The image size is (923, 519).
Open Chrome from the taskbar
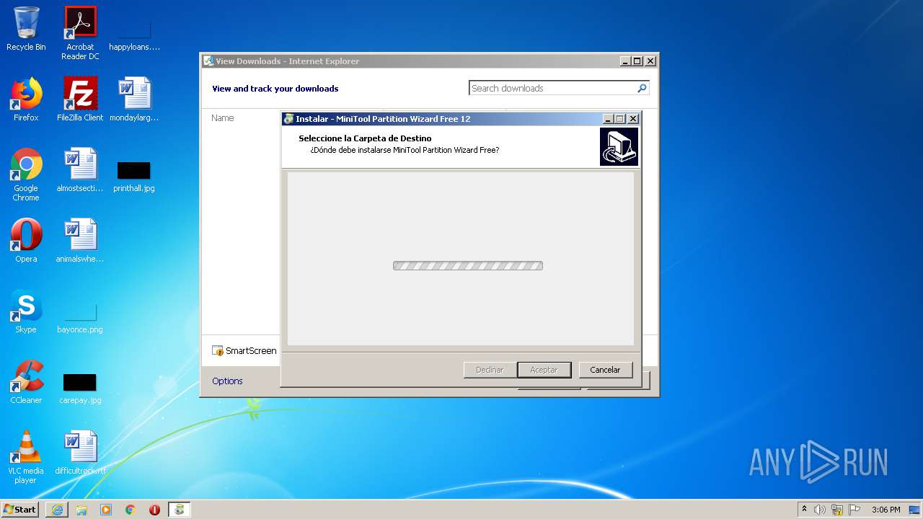pos(131,510)
